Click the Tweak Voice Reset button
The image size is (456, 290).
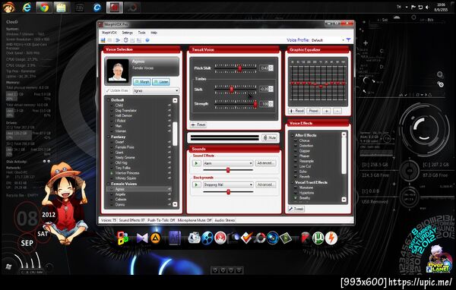tap(198, 125)
